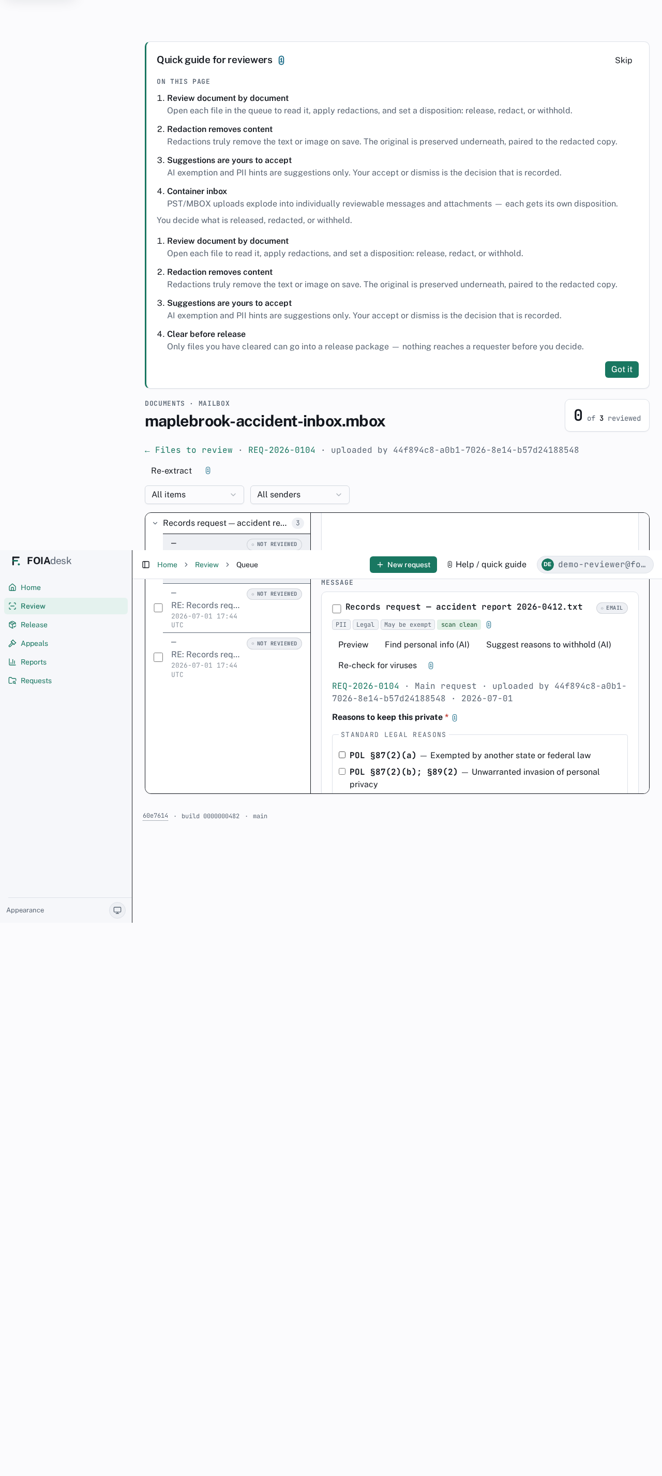Create a New request
The width and height of the screenshot is (662, 1476).
tap(403, 565)
